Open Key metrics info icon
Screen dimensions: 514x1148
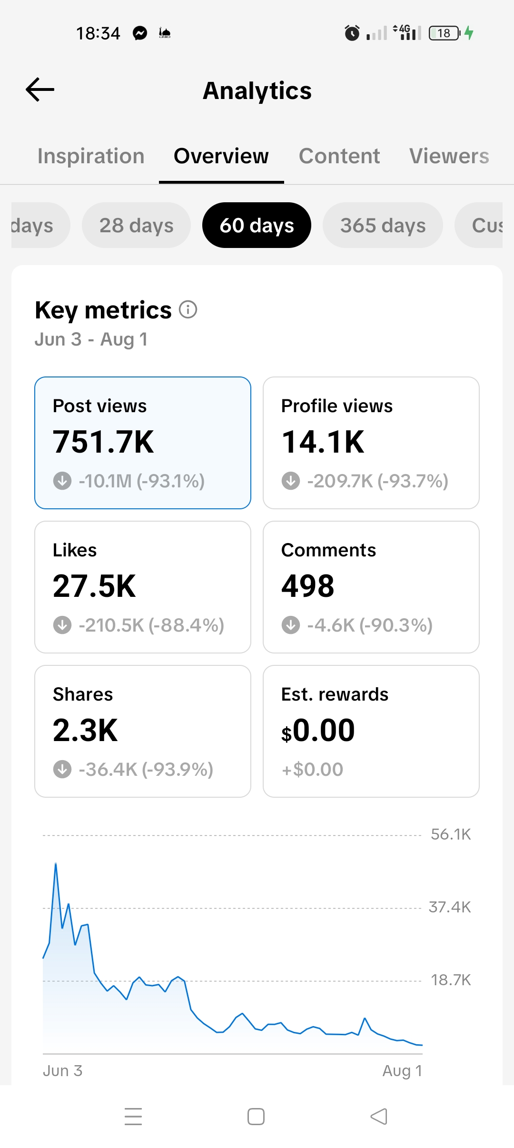click(x=188, y=309)
